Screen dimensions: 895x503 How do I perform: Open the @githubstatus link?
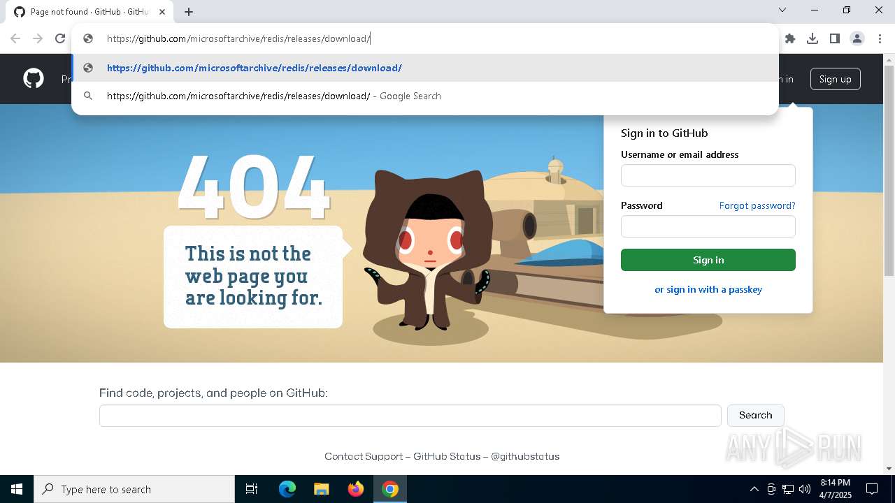tap(525, 456)
